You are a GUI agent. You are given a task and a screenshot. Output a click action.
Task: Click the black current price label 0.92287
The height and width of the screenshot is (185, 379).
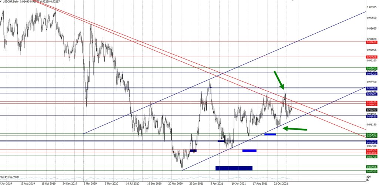coord(372,110)
